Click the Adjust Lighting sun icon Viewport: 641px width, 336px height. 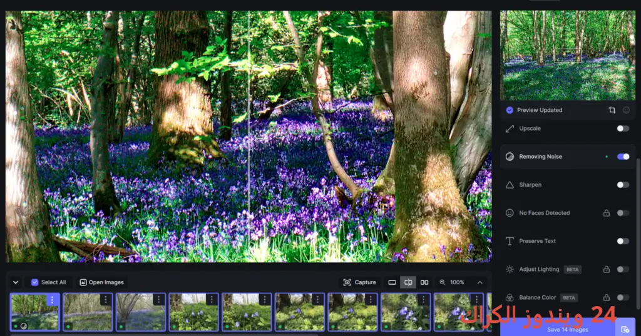pos(510,269)
